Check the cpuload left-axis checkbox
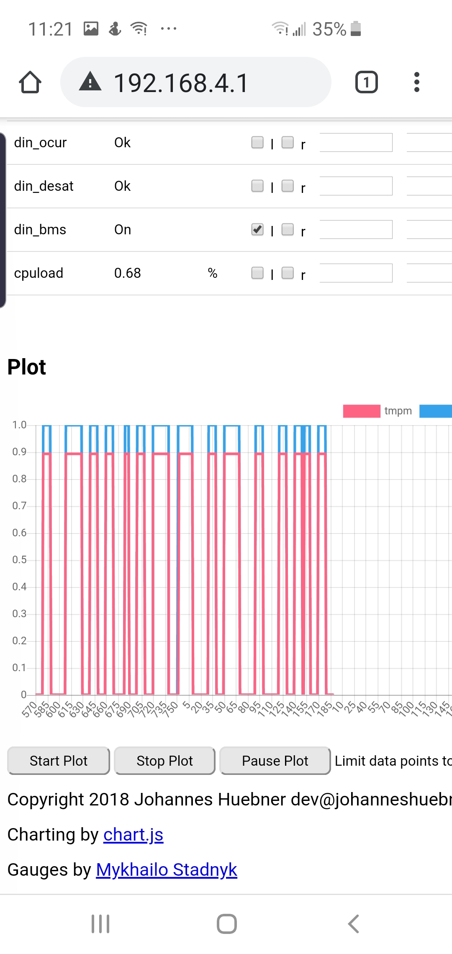452x954 pixels. tap(257, 273)
